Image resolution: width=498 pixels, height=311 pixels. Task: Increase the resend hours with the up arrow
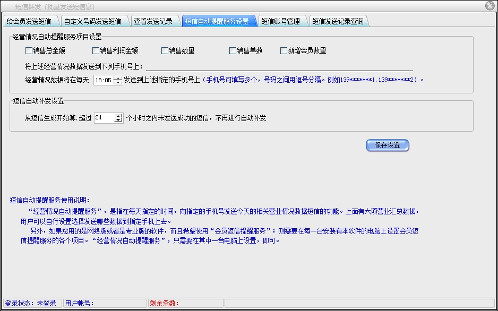pos(118,116)
